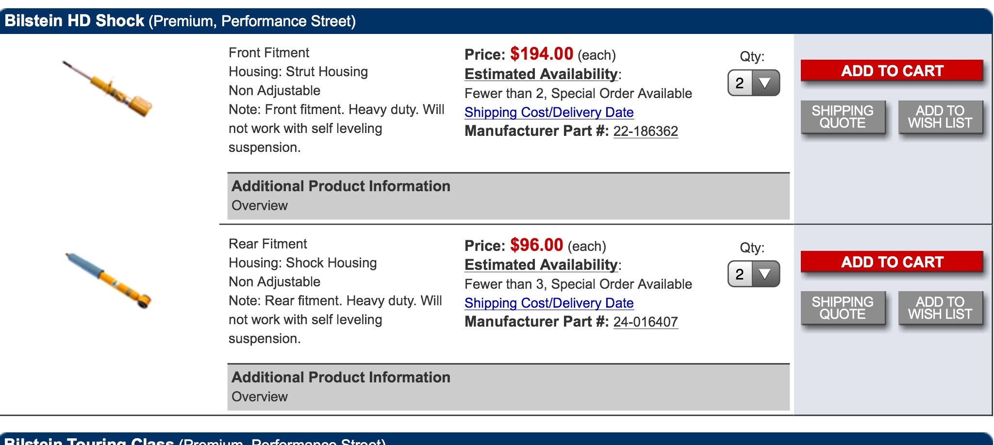Open Shipping Cost/Delivery Date link for rear shock
Screen dimensions: 994x445
pyautogui.click(x=549, y=303)
